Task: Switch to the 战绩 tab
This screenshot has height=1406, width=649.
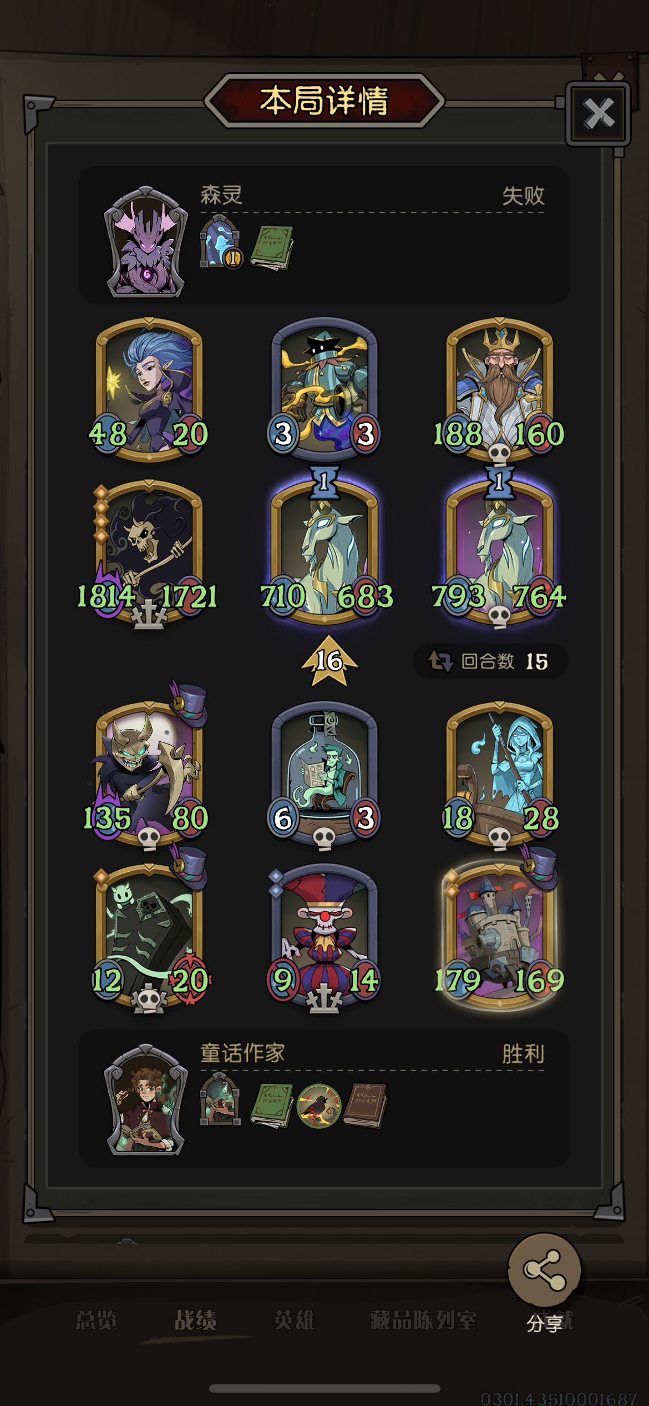Action: click(x=195, y=1320)
